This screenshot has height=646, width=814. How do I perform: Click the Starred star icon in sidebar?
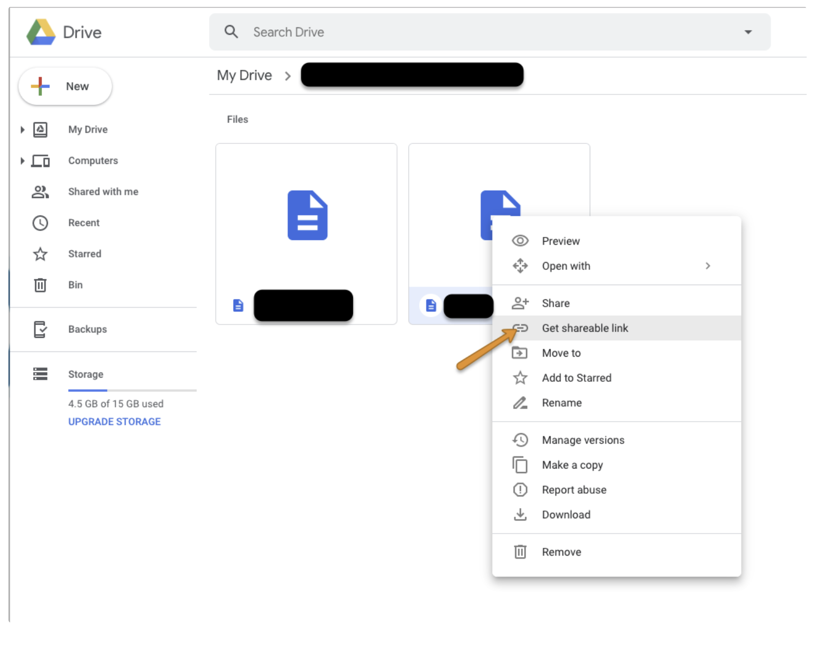40,254
